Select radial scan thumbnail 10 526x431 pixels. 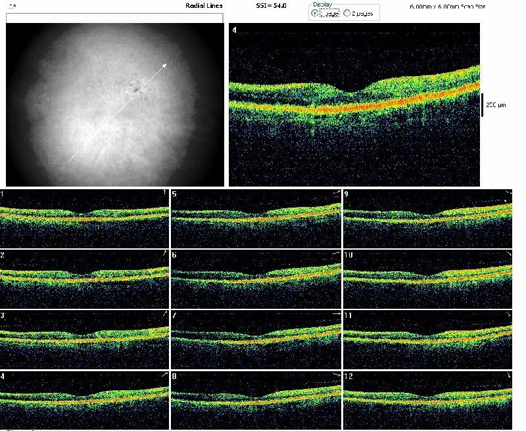click(427, 279)
